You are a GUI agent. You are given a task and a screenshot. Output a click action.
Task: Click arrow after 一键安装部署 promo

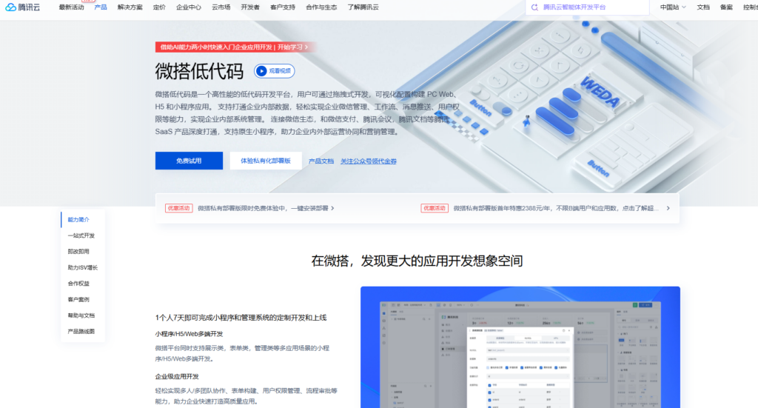click(x=332, y=208)
